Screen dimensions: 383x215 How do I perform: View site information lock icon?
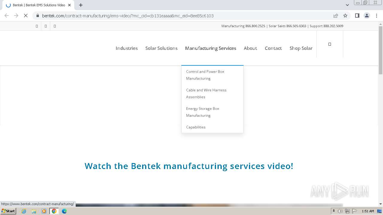pos(38,16)
